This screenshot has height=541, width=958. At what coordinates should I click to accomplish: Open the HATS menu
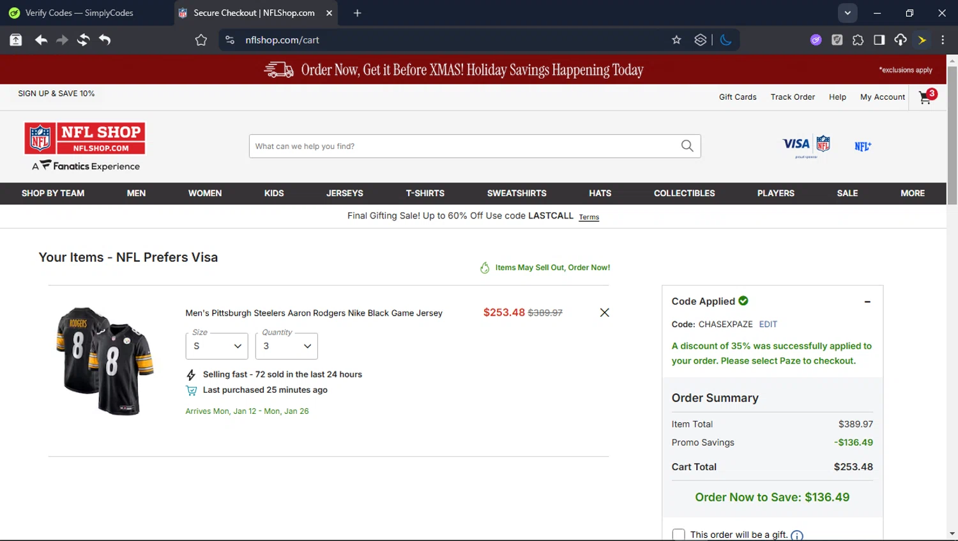point(600,193)
